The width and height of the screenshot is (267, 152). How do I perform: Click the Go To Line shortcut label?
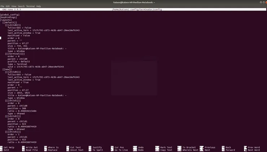(121, 150)
